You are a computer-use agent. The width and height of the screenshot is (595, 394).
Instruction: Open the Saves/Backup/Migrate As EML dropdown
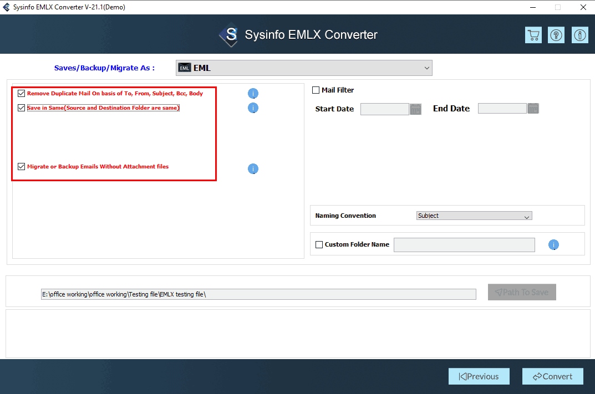click(x=304, y=68)
